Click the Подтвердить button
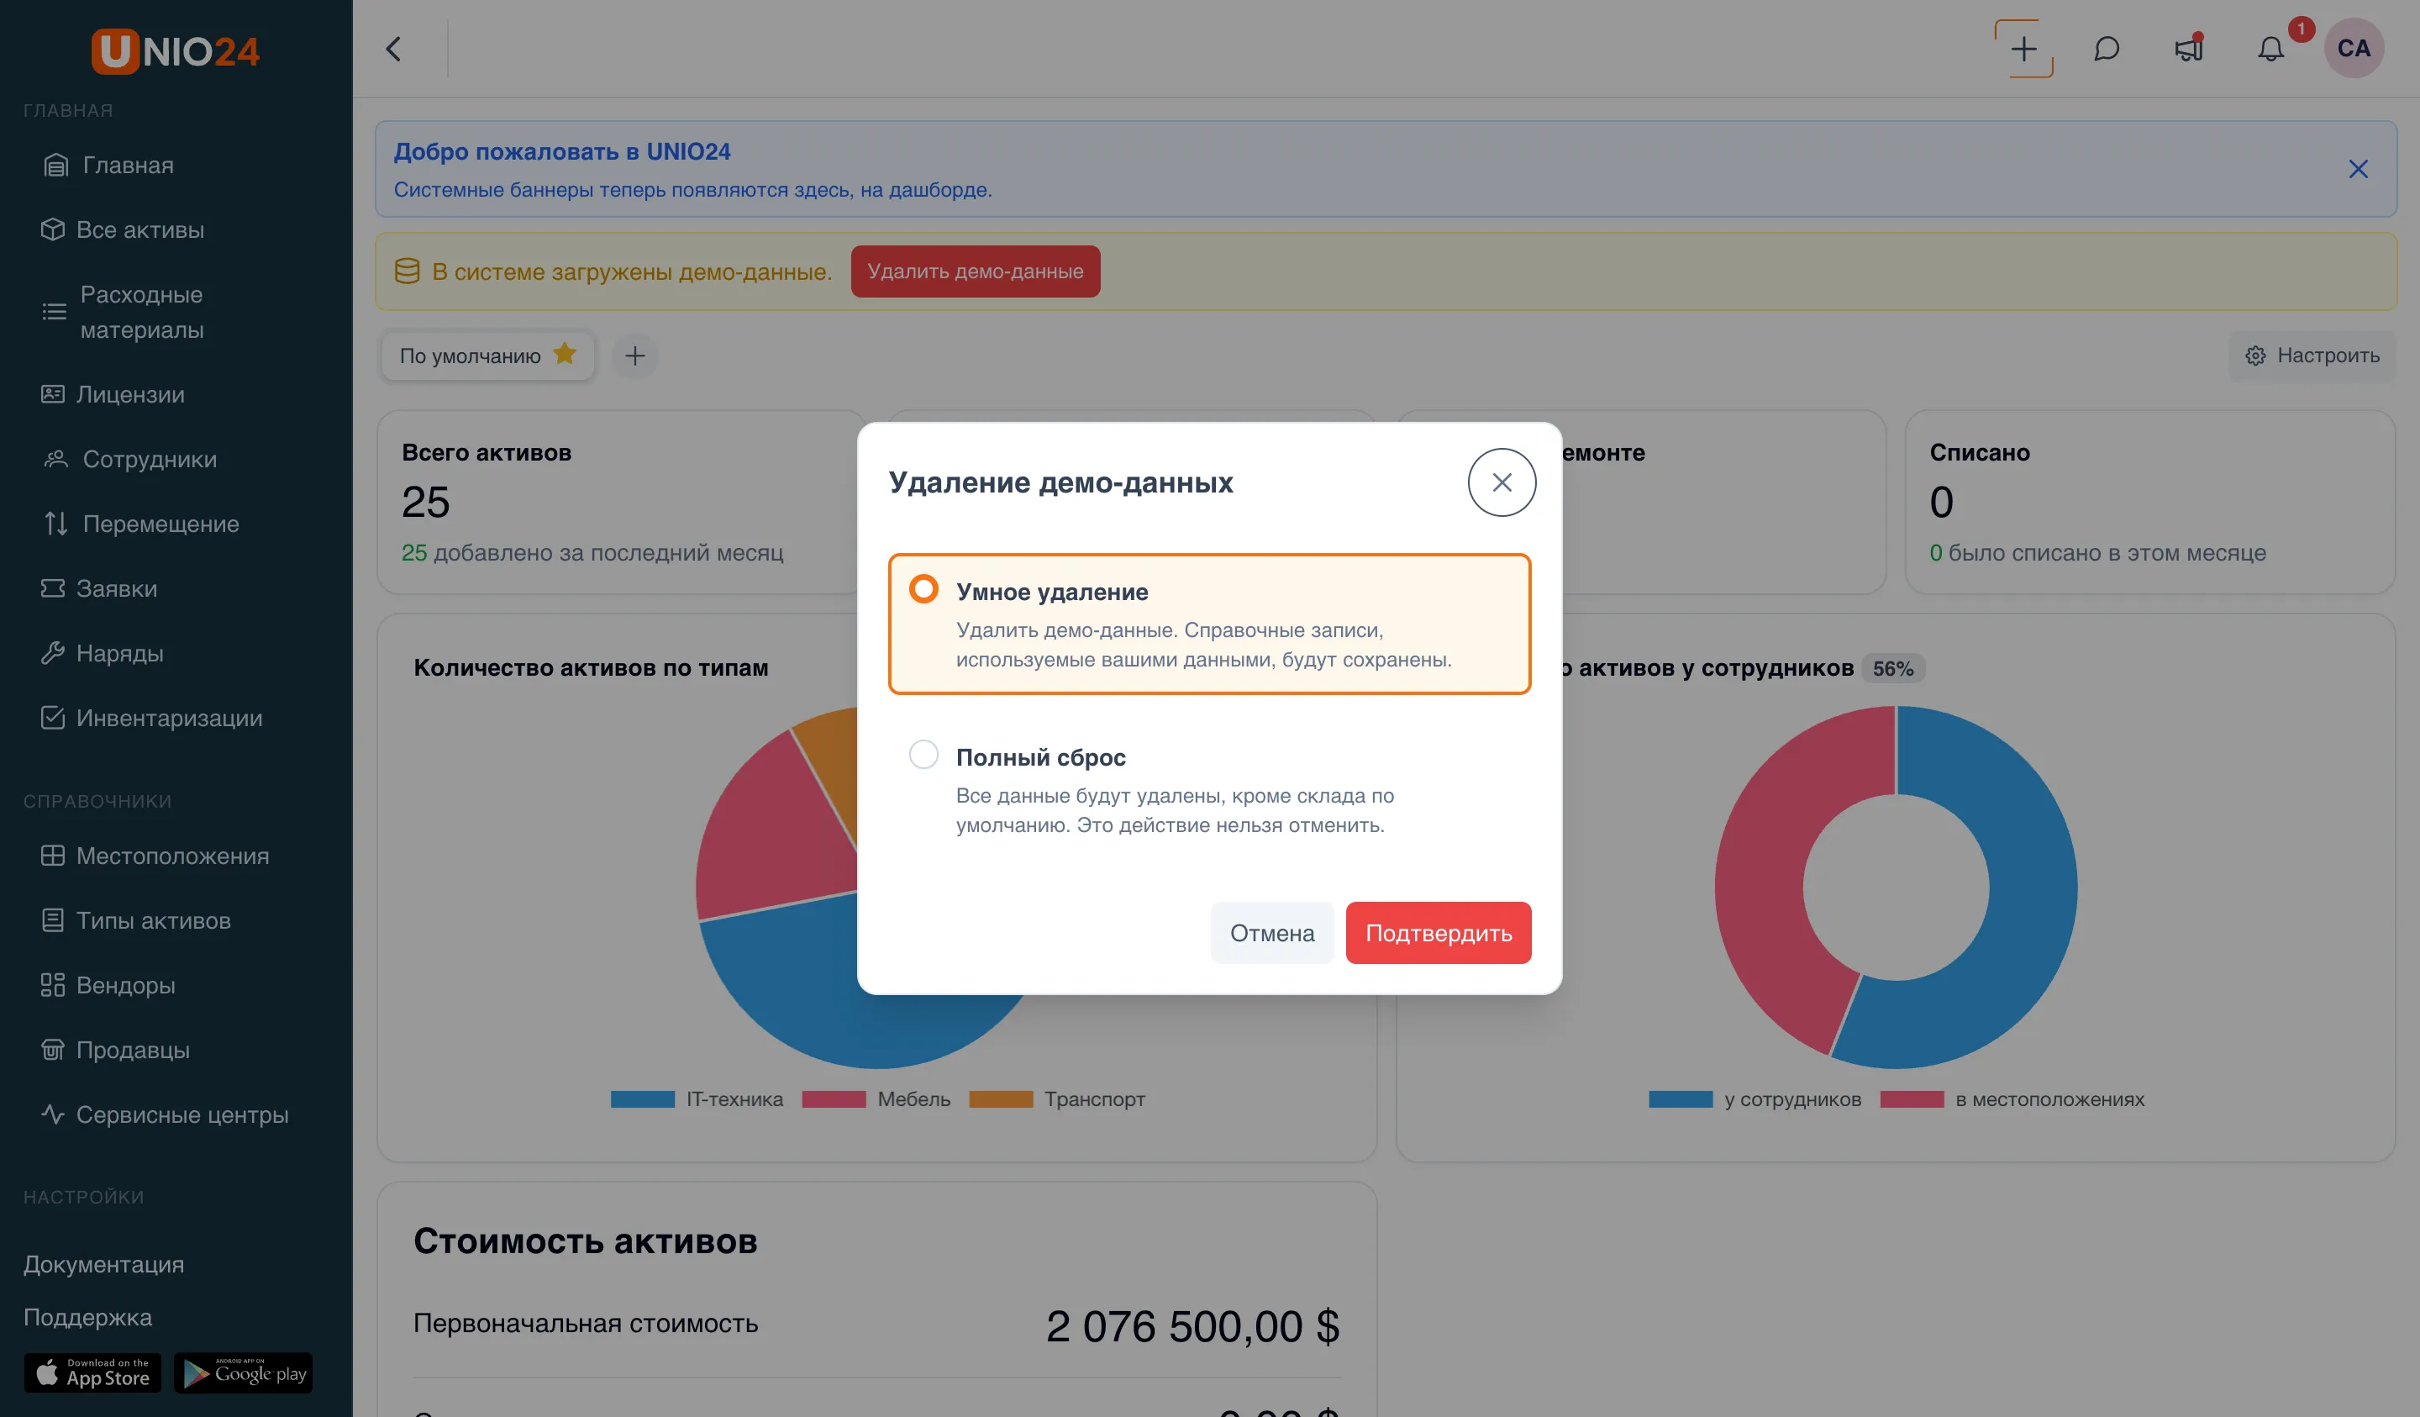The width and height of the screenshot is (2420, 1417). pyautogui.click(x=1438, y=932)
